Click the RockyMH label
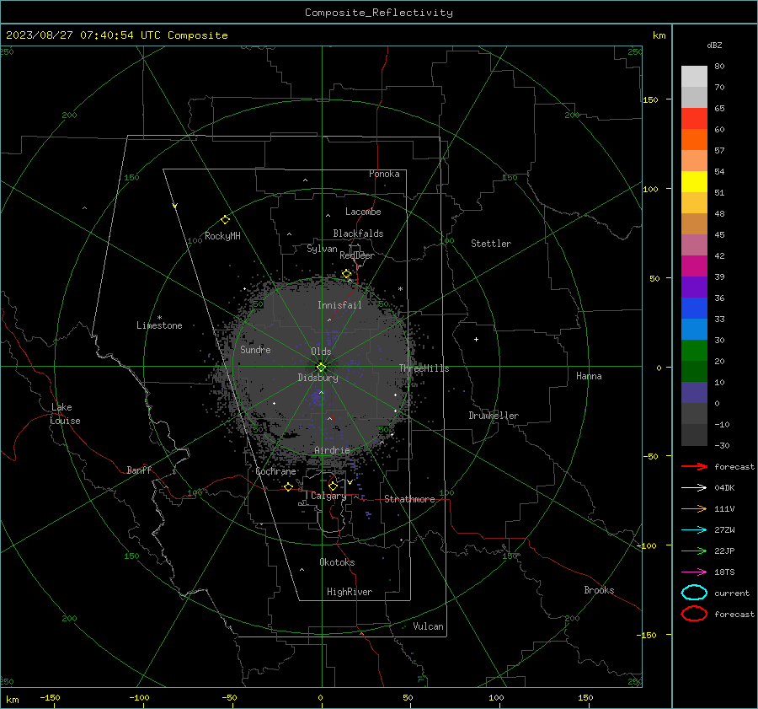Viewport: 758px width, 709px height. tap(222, 236)
